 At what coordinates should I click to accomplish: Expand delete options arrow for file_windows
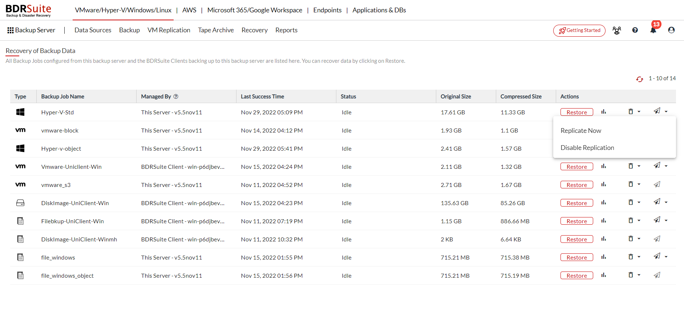639,257
